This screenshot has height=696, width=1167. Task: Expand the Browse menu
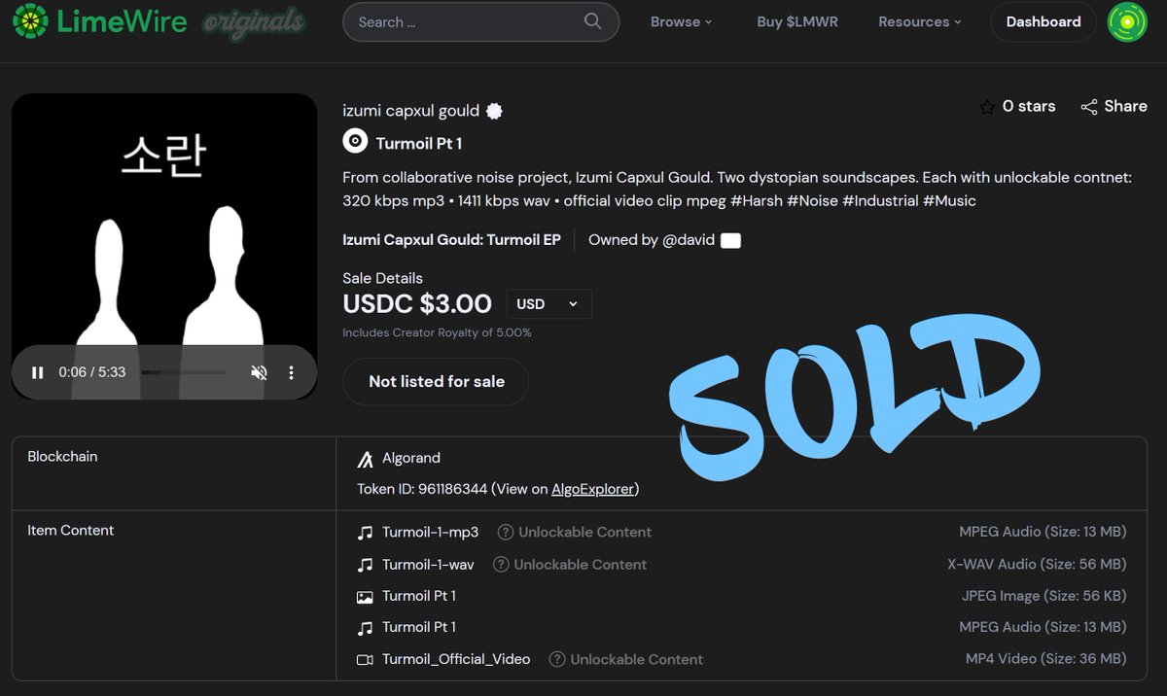click(x=681, y=21)
